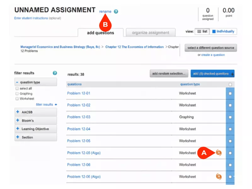
Task: Expand the Learning Objective filter
Action: pos(17,129)
